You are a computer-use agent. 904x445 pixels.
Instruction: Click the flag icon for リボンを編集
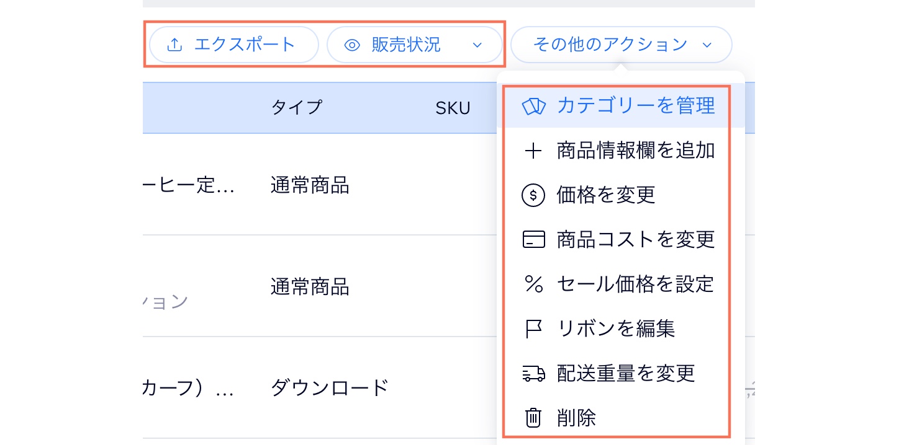[533, 328]
